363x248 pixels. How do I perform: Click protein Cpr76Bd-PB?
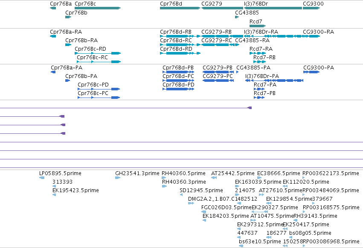pos(178,72)
